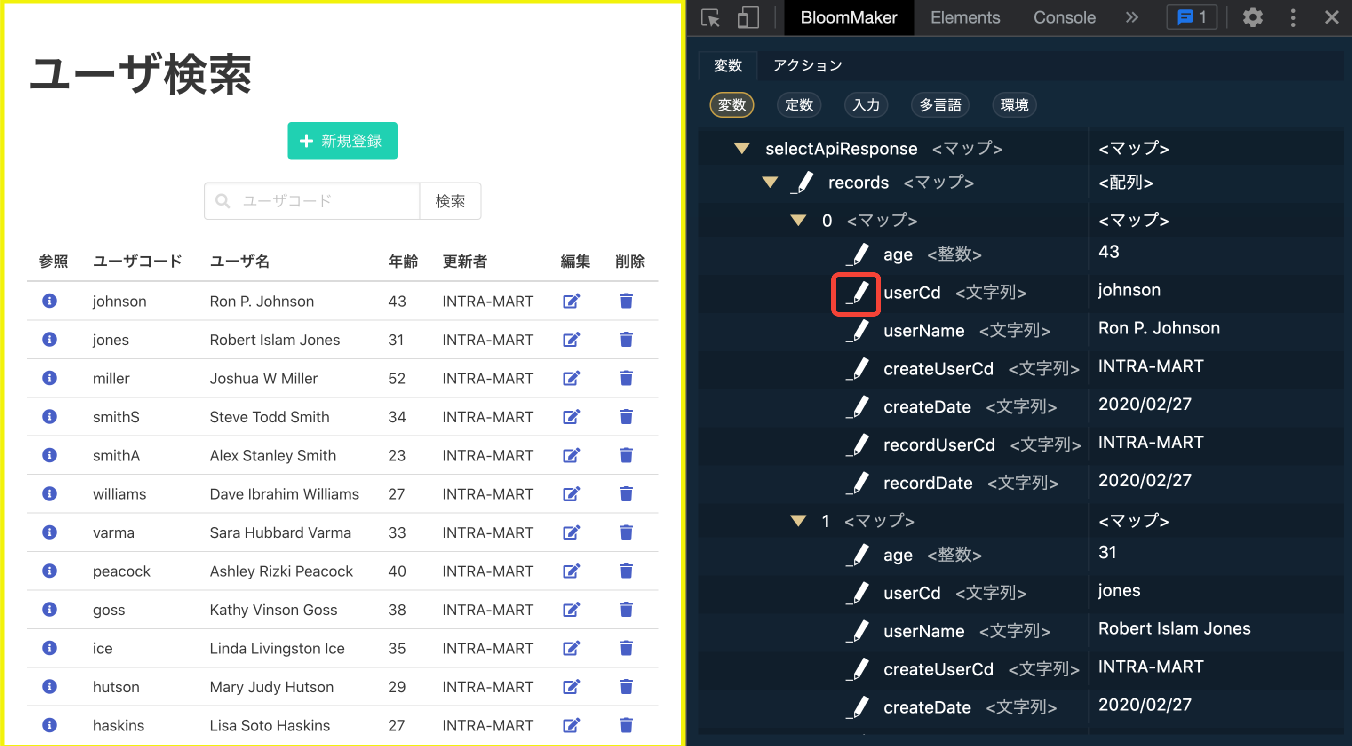Collapse the records index 0 map node
1352x746 pixels.
[798, 220]
